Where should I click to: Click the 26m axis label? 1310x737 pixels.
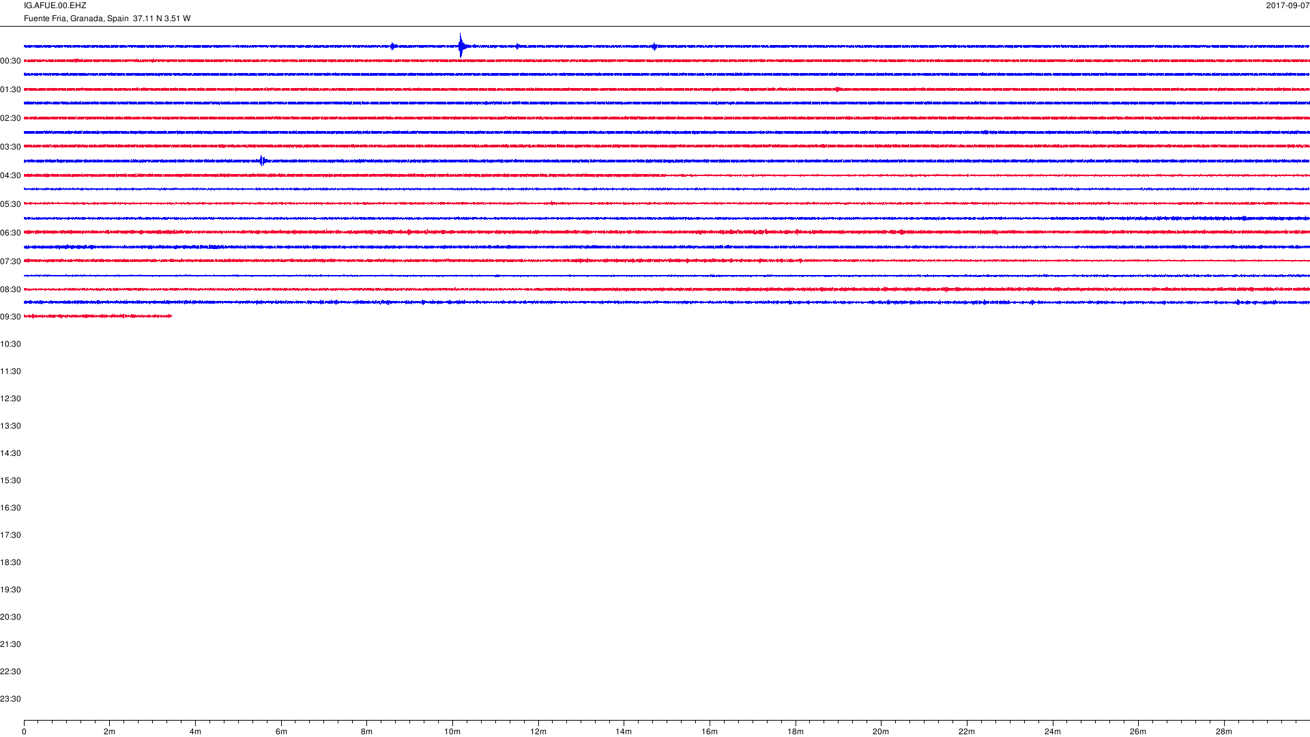pos(1138,732)
